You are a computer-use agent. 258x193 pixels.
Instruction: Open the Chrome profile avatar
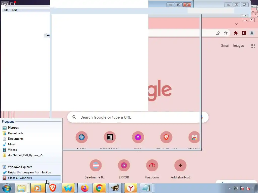pyautogui.click(x=252, y=33)
